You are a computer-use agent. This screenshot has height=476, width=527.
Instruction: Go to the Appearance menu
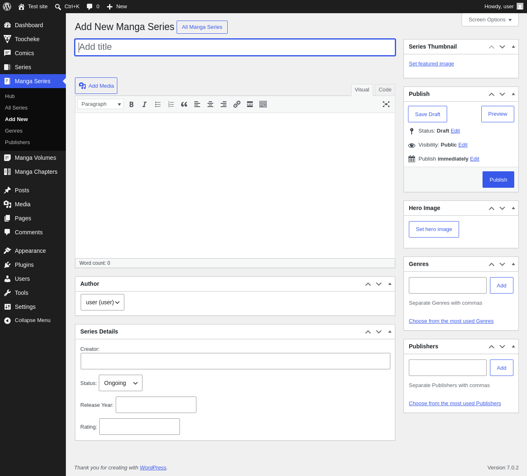tap(33, 251)
